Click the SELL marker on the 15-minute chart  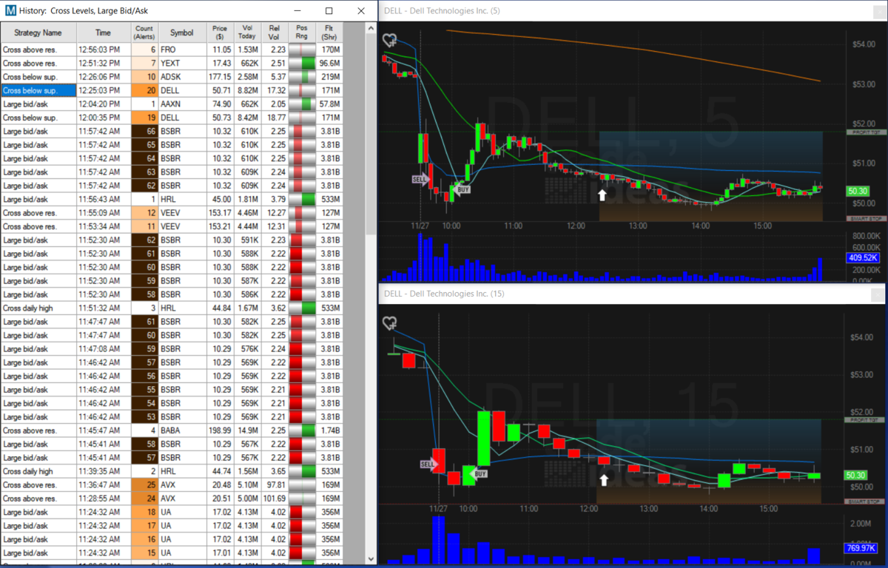click(x=428, y=464)
